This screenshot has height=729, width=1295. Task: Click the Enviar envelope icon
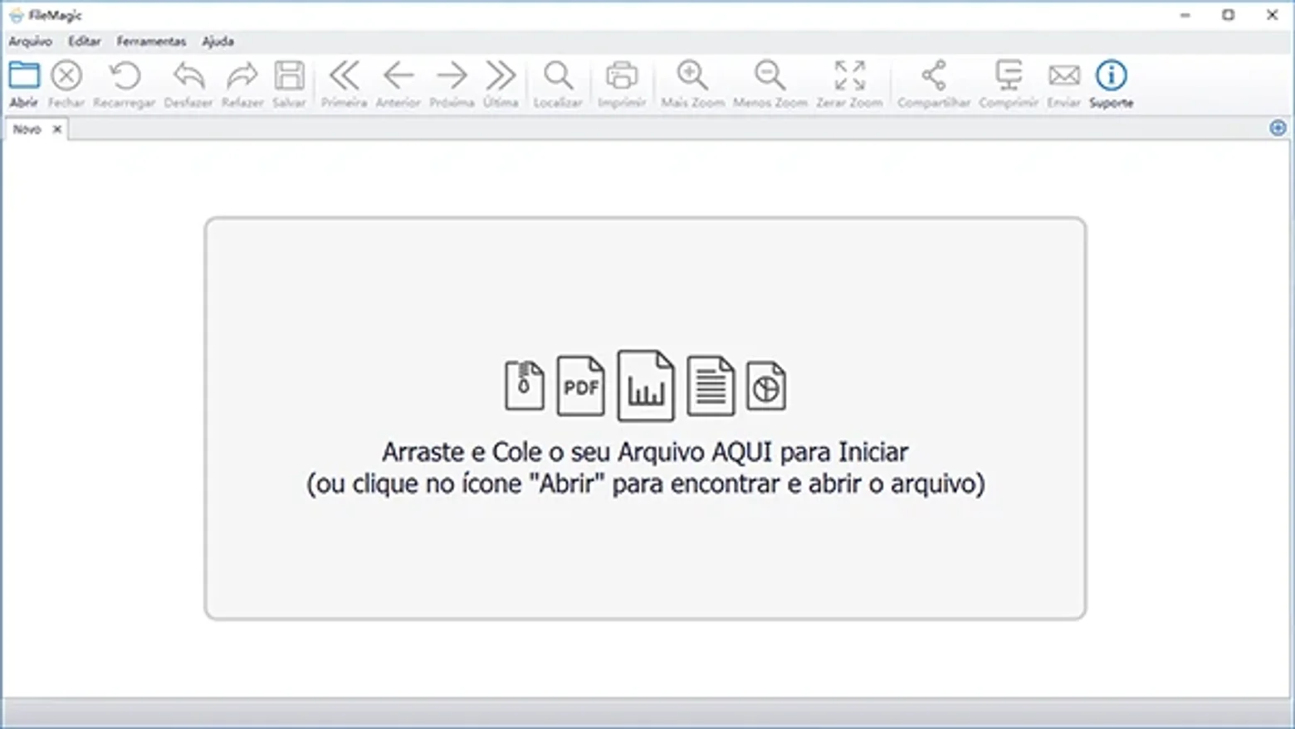point(1063,75)
